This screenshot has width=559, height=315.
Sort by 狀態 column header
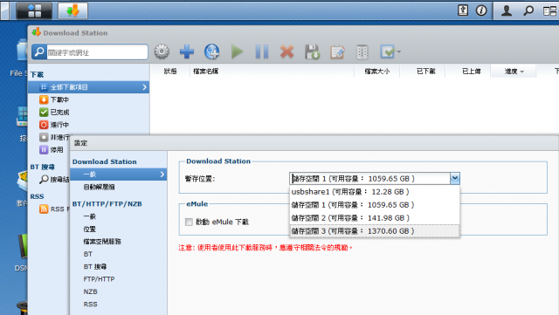click(170, 72)
